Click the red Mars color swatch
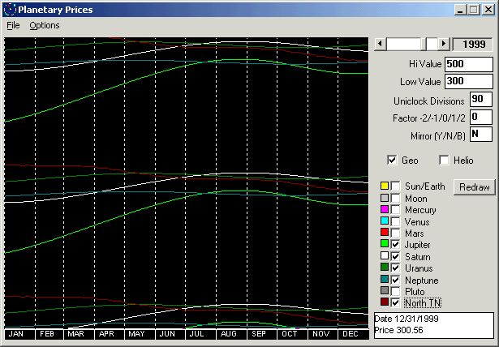Viewport: 499px width, 347px height. [x=385, y=232]
